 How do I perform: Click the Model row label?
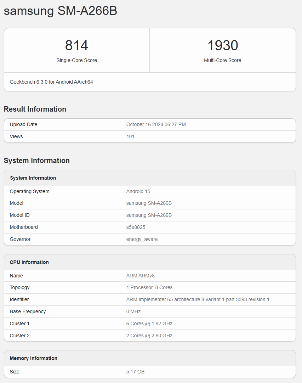point(17,203)
